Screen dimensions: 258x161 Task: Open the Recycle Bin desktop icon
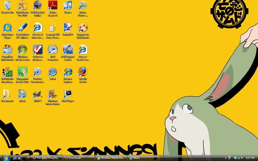7,7
